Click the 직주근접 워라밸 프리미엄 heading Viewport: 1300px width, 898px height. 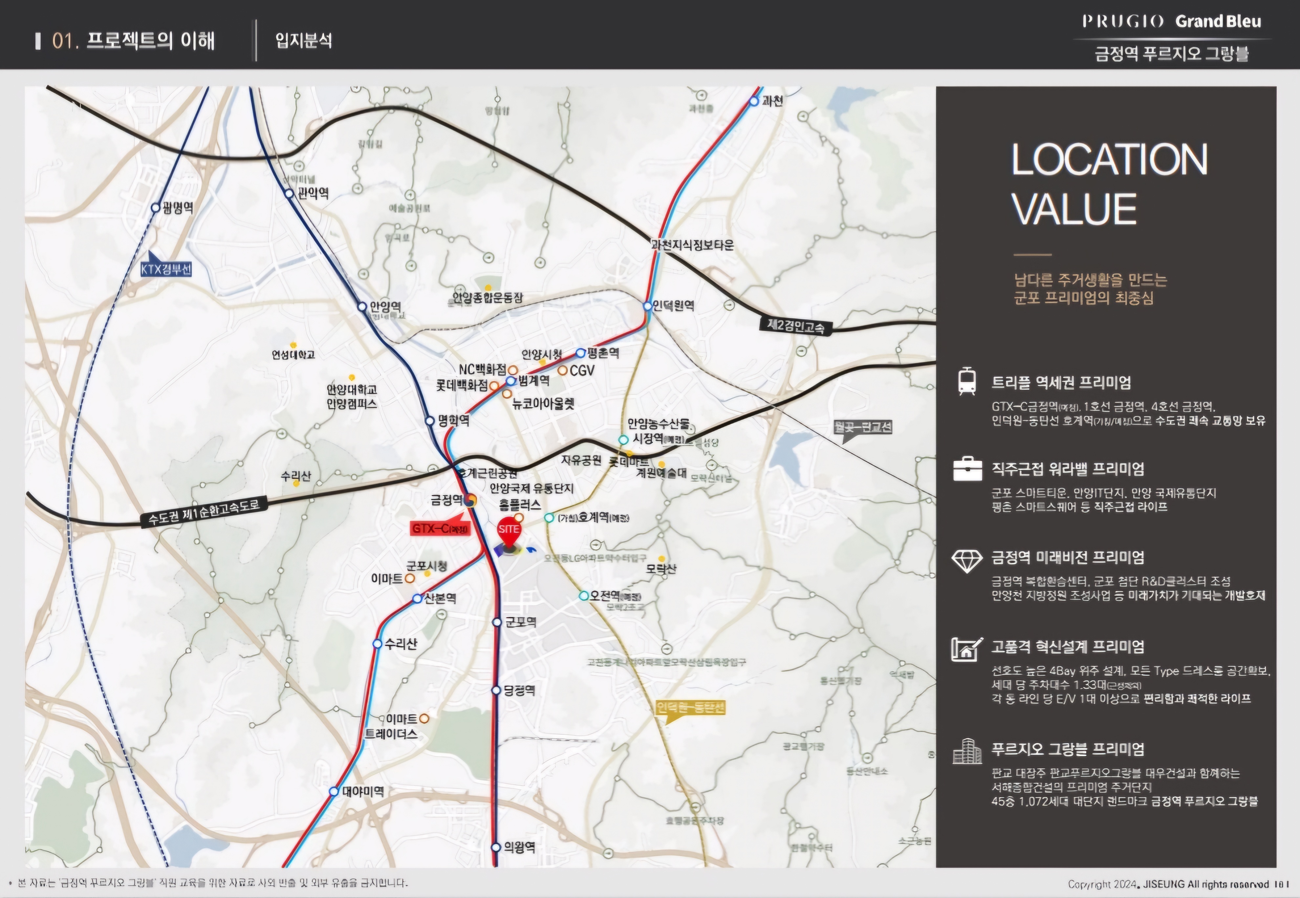pos(1068,469)
